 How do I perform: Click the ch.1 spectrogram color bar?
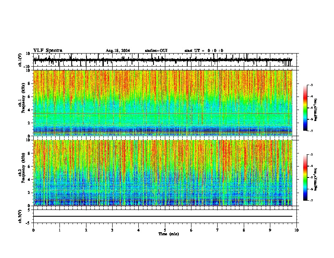click(x=305, y=108)
